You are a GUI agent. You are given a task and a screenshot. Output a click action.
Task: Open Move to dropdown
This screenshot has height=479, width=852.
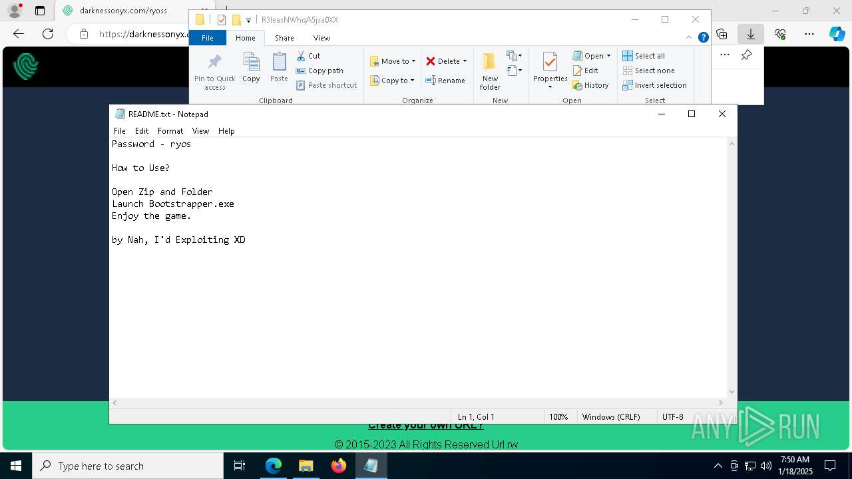point(393,61)
